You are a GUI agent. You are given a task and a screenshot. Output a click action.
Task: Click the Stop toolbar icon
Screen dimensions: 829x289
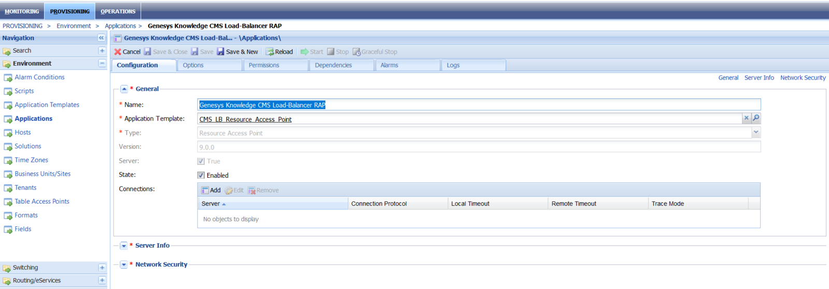pos(331,52)
